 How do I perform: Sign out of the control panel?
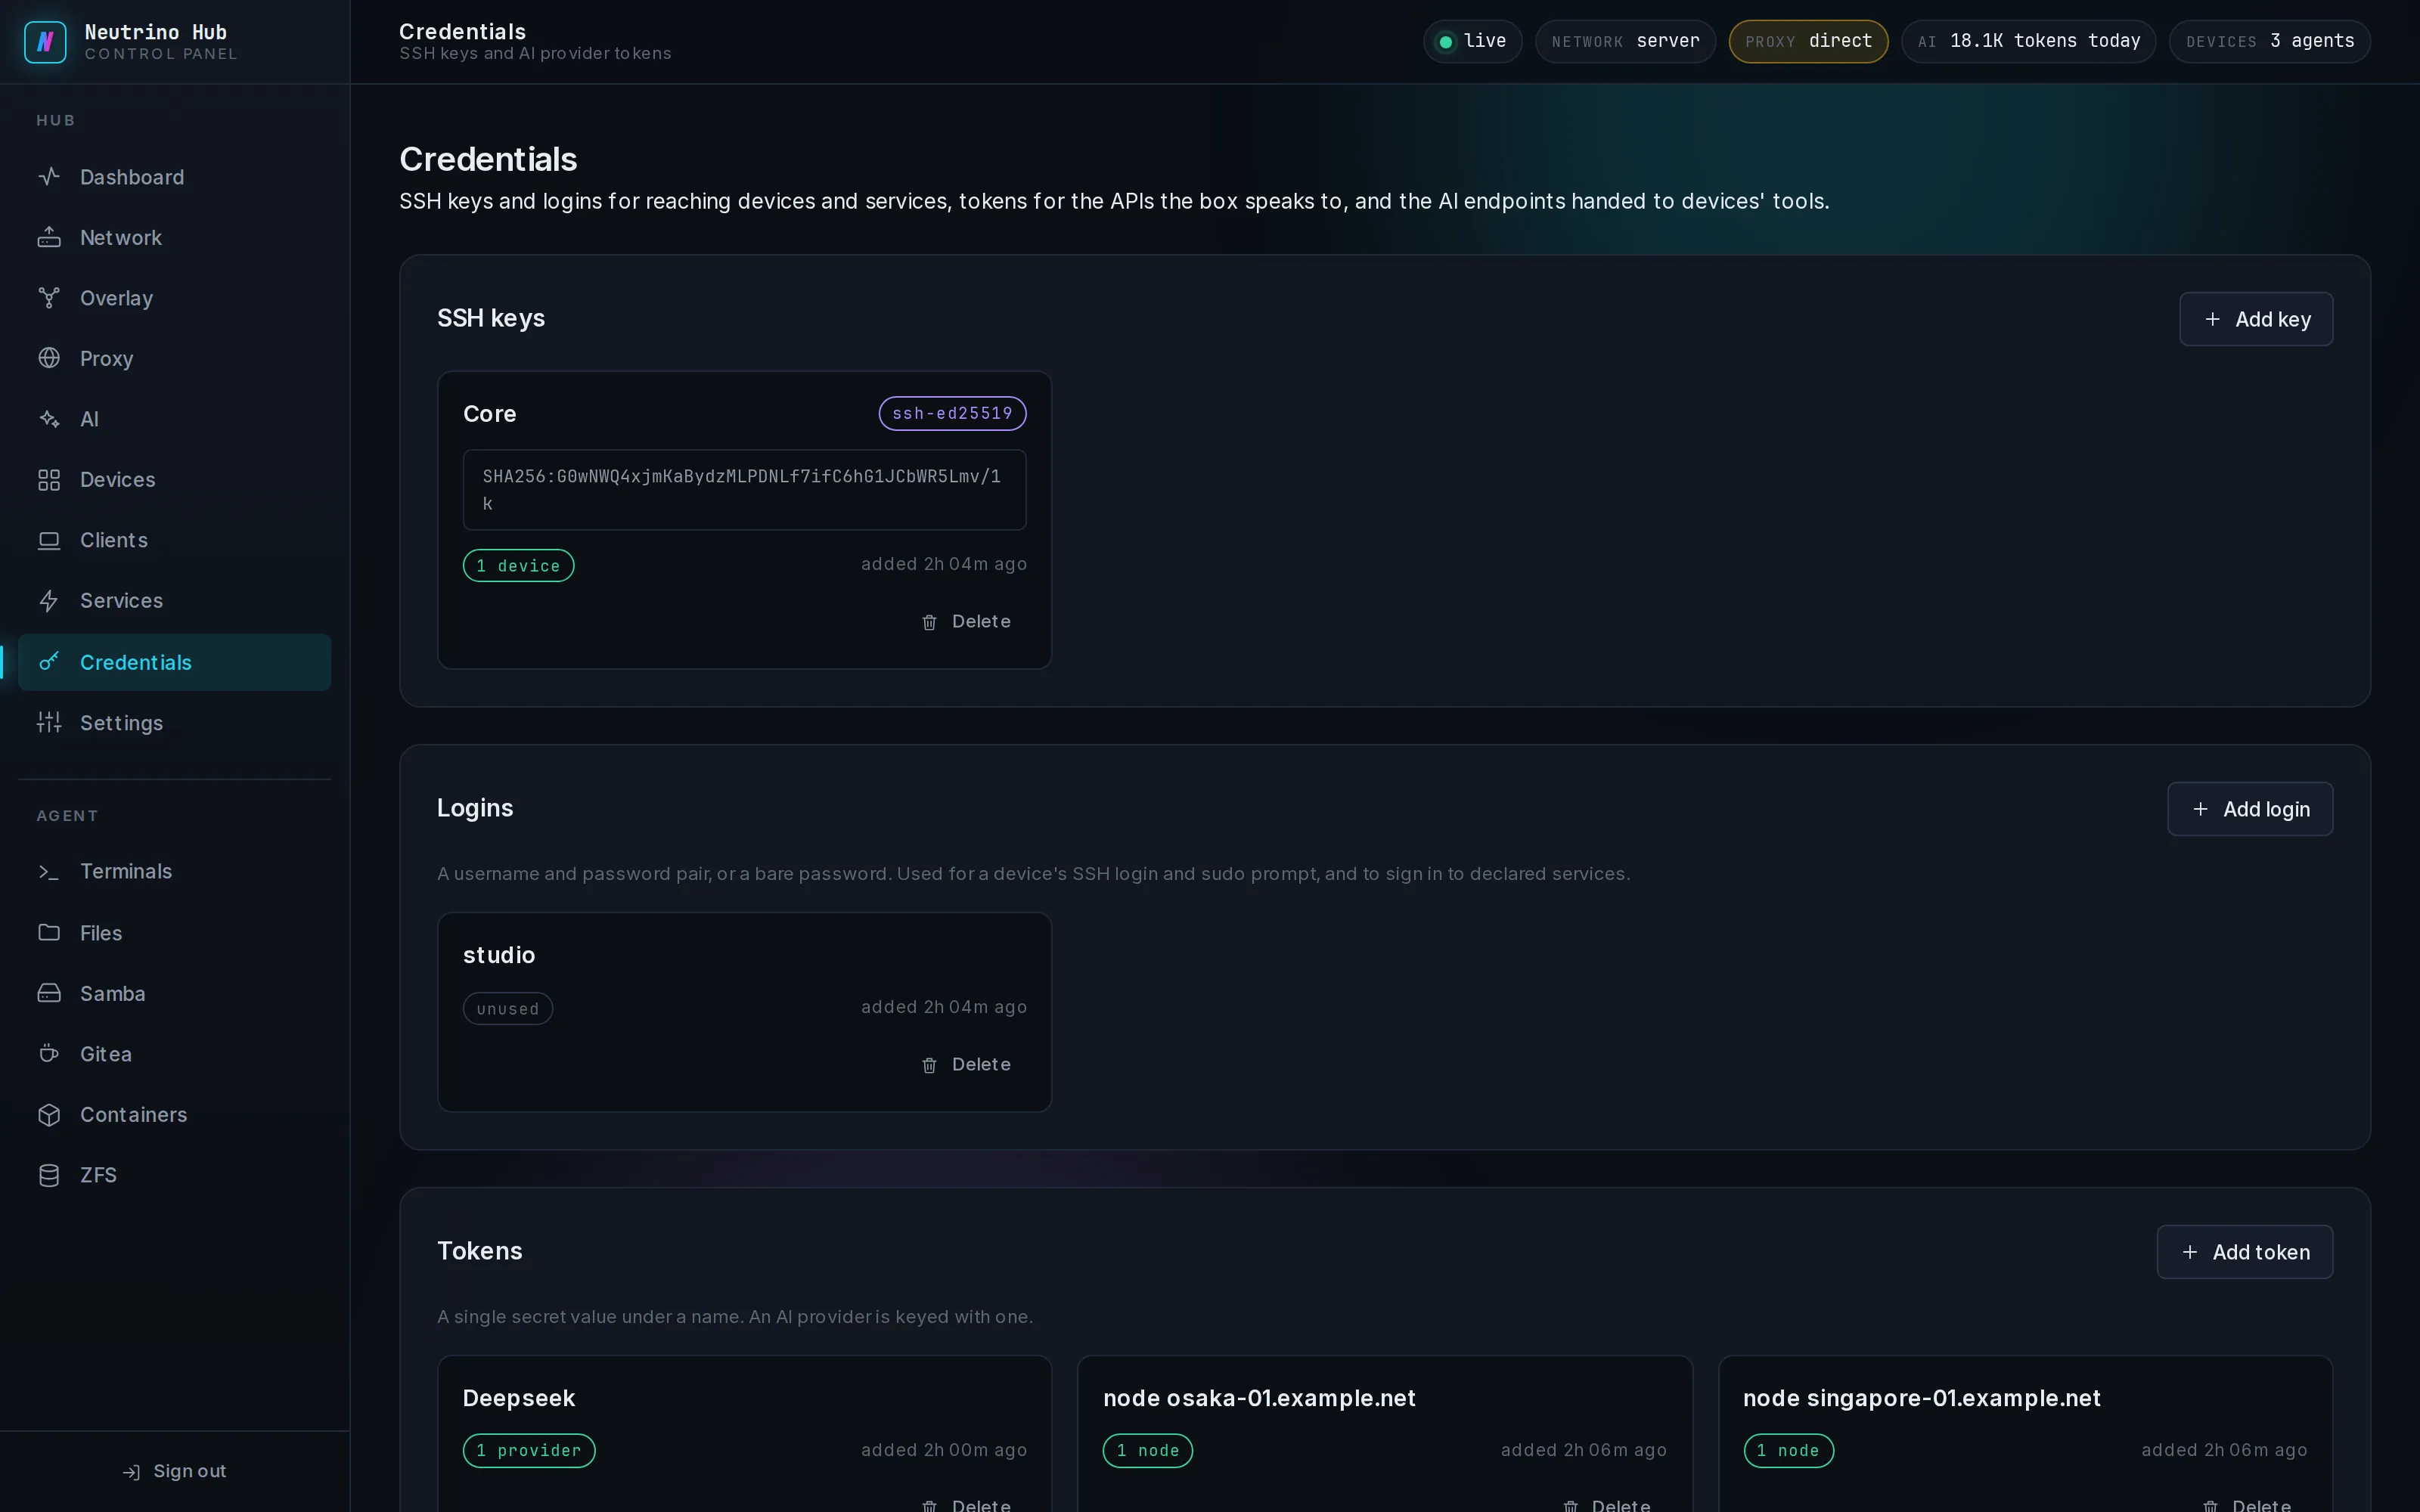pos(174,1472)
